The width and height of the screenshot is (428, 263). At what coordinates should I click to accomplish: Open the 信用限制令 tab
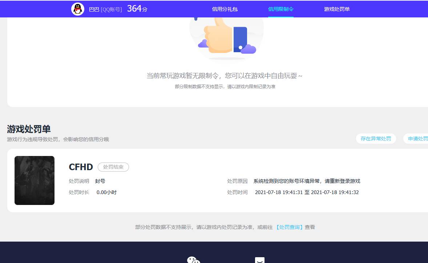pyautogui.click(x=281, y=9)
